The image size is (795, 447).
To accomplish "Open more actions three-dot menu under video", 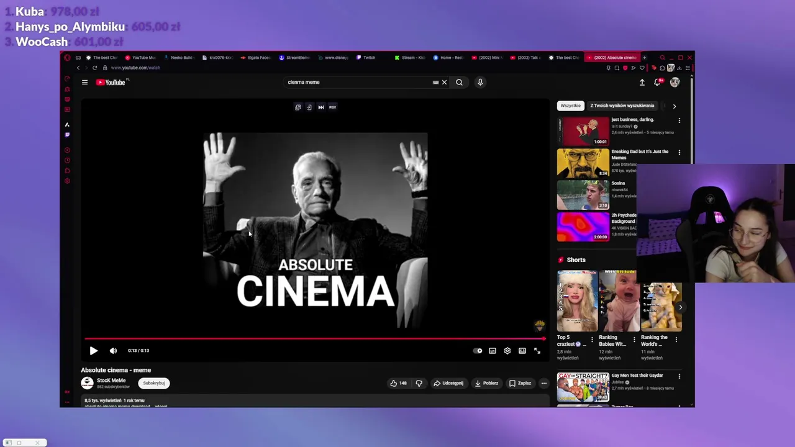I will point(543,383).
